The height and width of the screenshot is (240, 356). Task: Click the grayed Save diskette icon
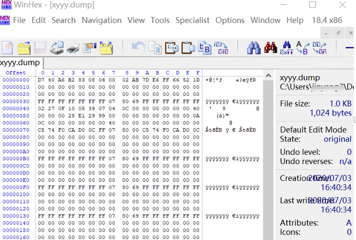(x=40, y=48)
